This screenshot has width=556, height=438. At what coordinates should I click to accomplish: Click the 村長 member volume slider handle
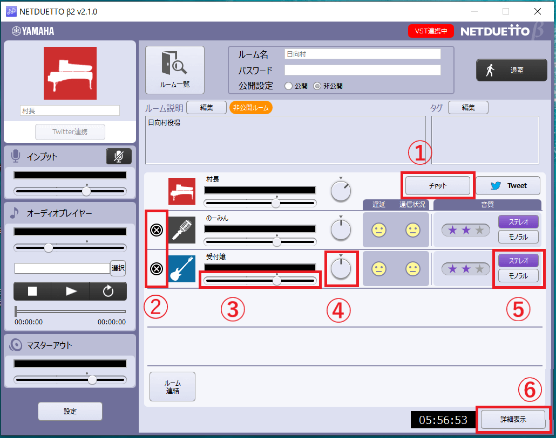click(x=276, y=204)
